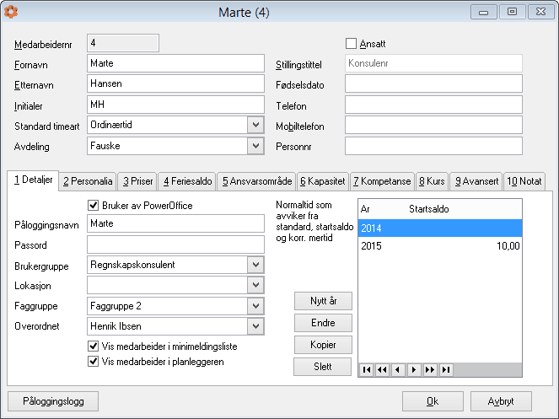This screenshot has width=559, height=419.
Task: Toggle Vis medarbeider i minimeldingsliste
Action: [x=93, y=346]
